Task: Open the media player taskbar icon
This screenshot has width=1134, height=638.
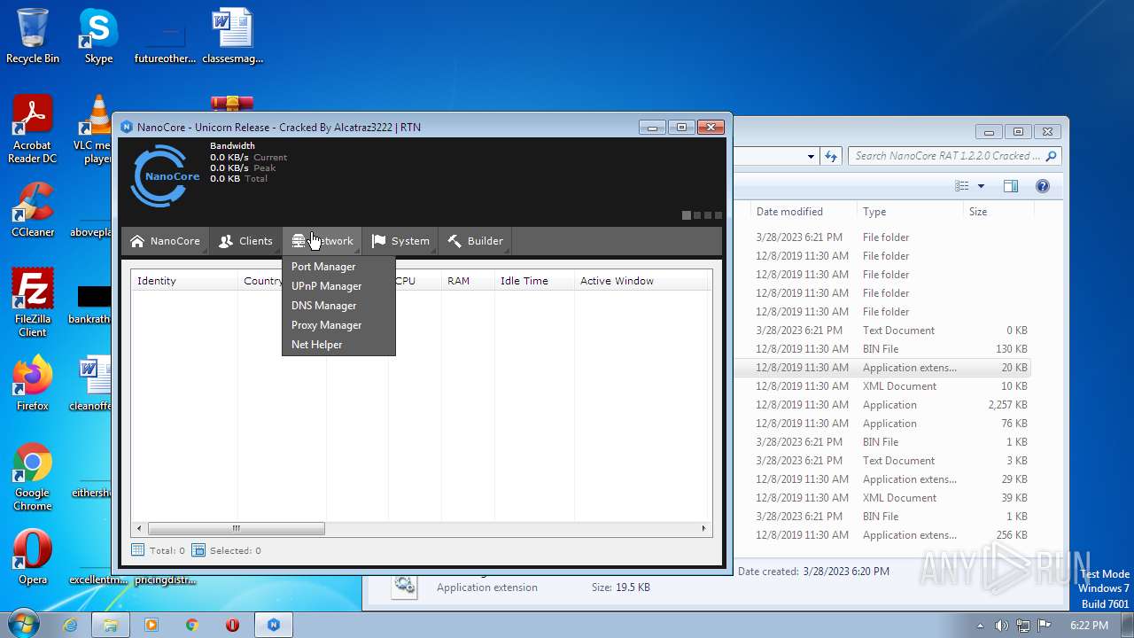Action: 151,625
